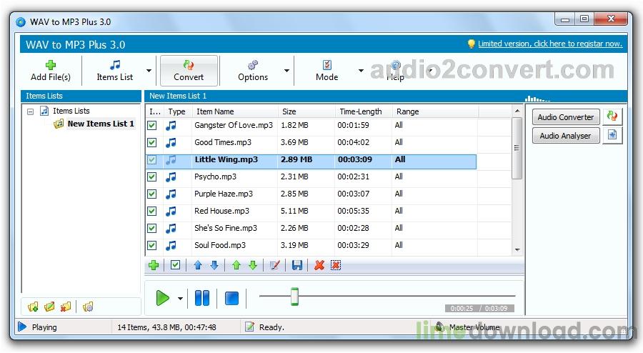Click the green down arrow icon
This screenshot has width=643, height=353.
point(253,265)
